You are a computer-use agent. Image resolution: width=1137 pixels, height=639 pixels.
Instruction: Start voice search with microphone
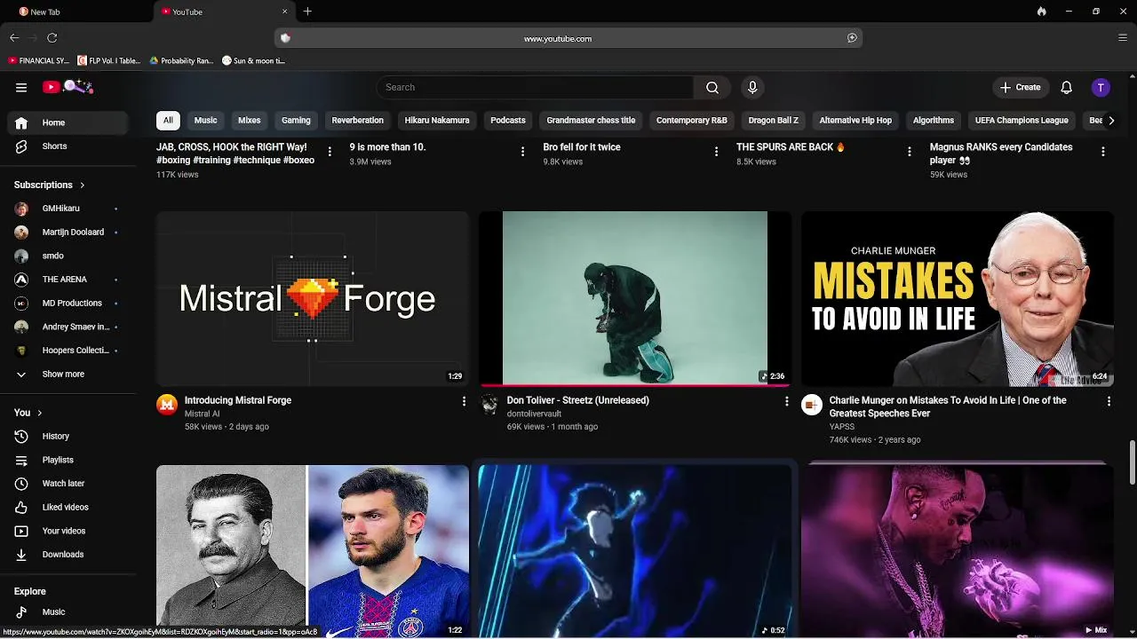[752, 87]
